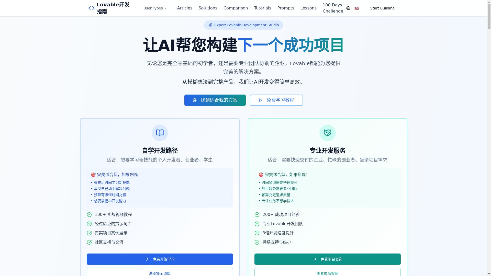Viewport: 491px width, 276px height.
Task: Click the scrollbar down arrow
Action: pos(489,274)
